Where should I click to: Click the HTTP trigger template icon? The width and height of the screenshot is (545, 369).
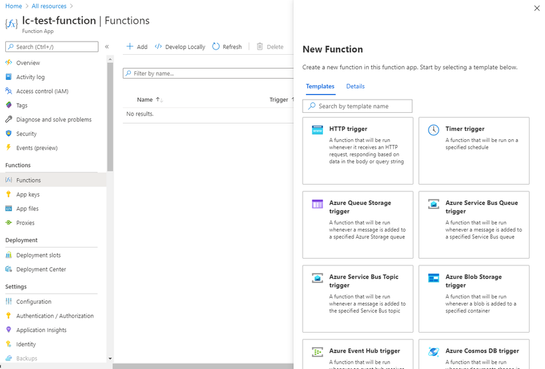317,130
